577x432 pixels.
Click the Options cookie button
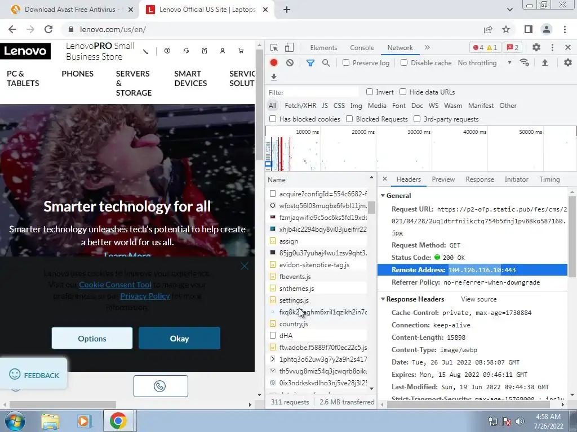pyautogui.click(x=92, y=338)
